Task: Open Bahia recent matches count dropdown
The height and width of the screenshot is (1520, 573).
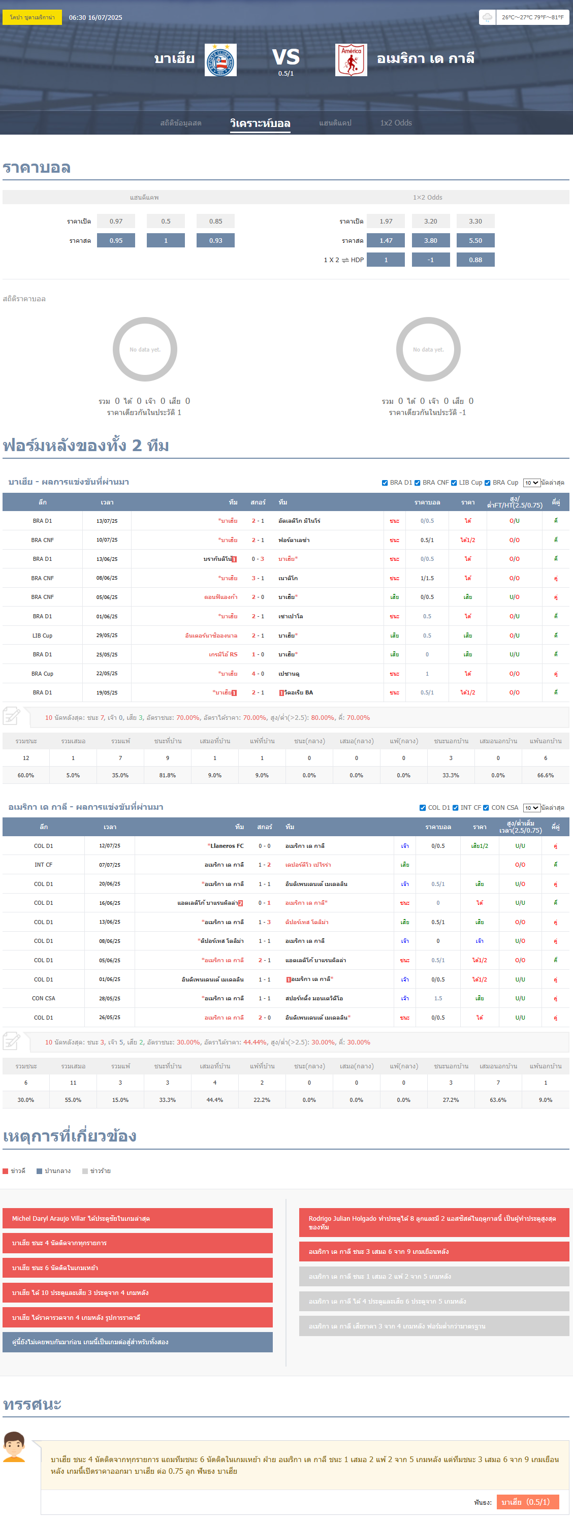Action: [532, 483]
